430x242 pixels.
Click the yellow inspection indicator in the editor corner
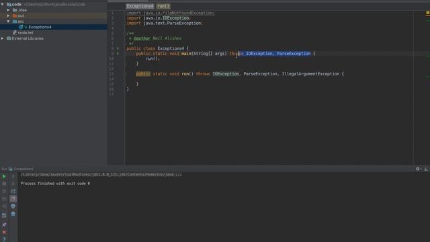pyautogui.click(x=427, y=13)
